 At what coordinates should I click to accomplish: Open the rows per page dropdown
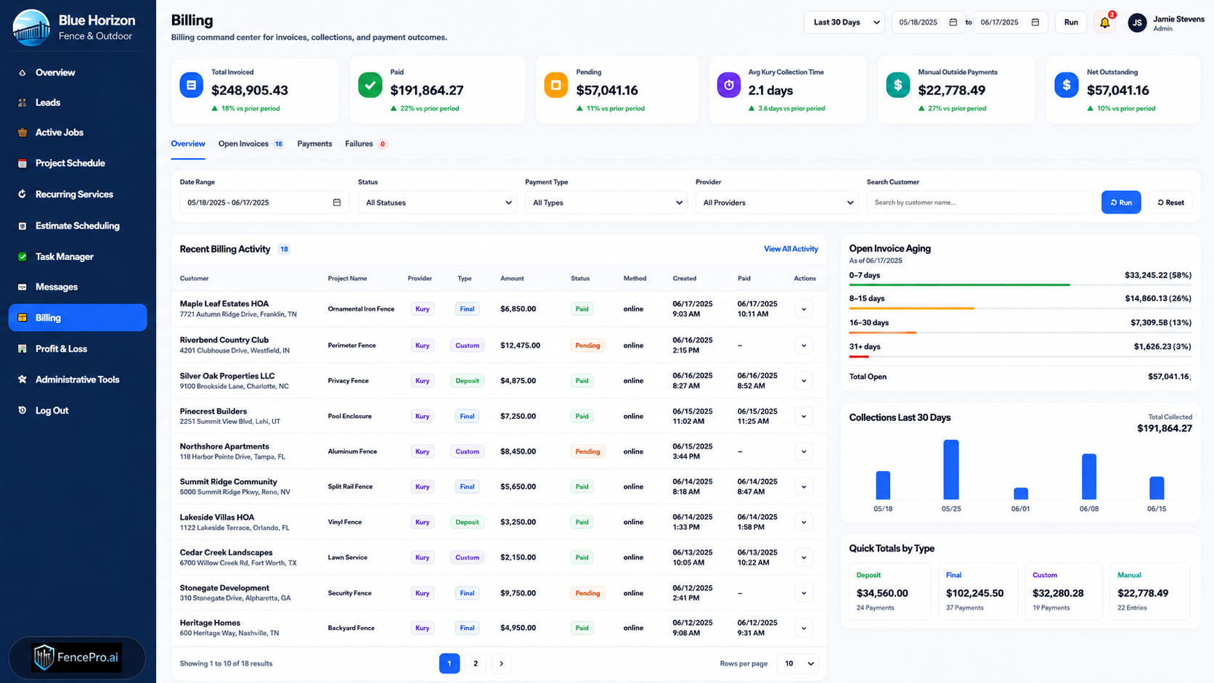tap(797, 663)
